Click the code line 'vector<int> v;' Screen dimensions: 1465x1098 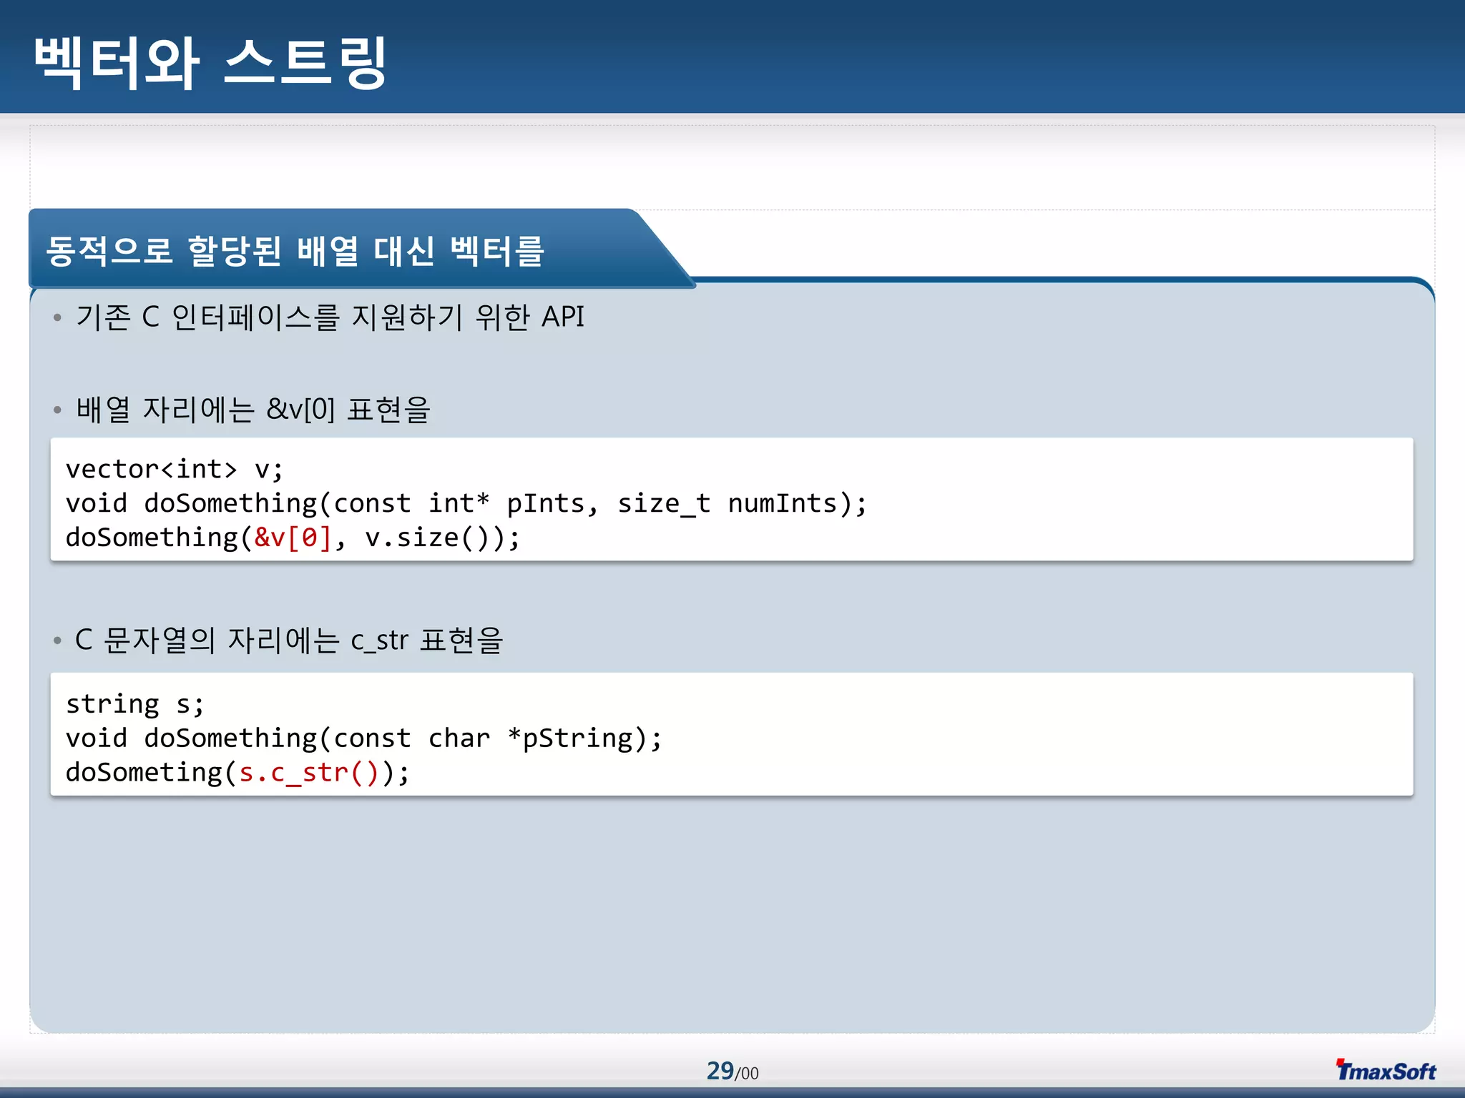pos(175,470)
